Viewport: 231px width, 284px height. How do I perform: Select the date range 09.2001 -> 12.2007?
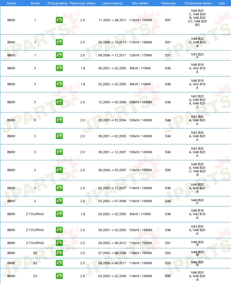[112, 152]
